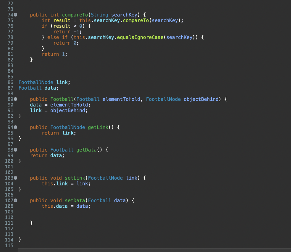This screenshot has height=252, width=291.
Task: Click the 'getData' method name
Action: (86, 150)
